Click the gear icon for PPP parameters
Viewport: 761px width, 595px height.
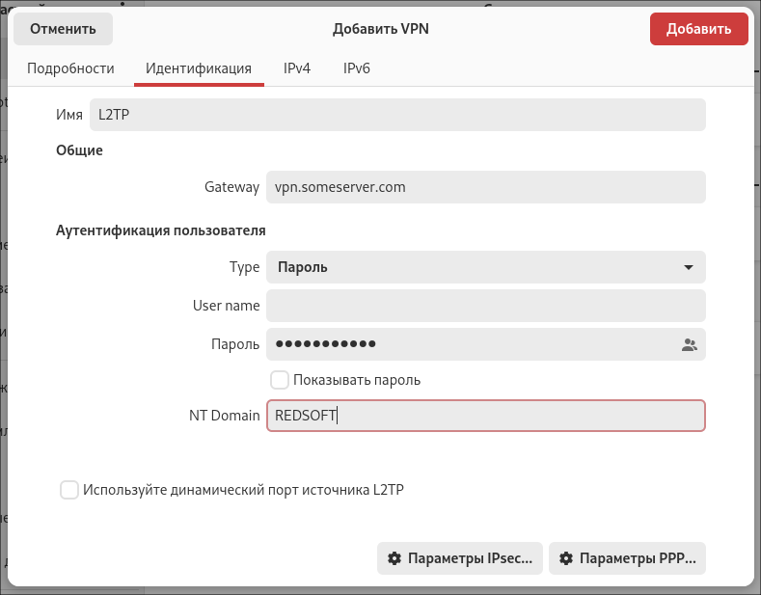(x=566, y=558)
